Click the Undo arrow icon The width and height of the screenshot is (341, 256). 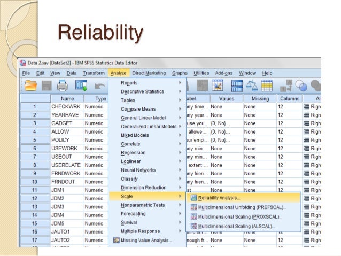100,86
